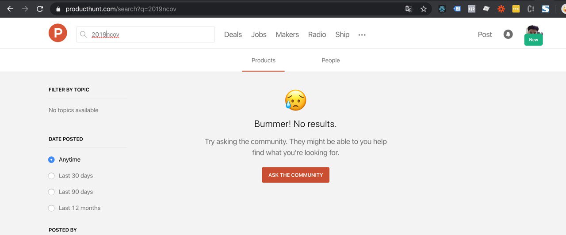
Task: Open the yellow dots extension icon
Action: (516, 9)
